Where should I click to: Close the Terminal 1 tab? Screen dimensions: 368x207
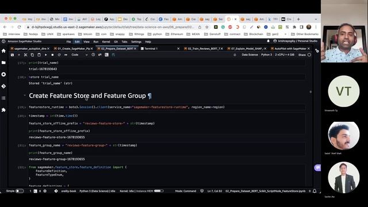[178, 48]
